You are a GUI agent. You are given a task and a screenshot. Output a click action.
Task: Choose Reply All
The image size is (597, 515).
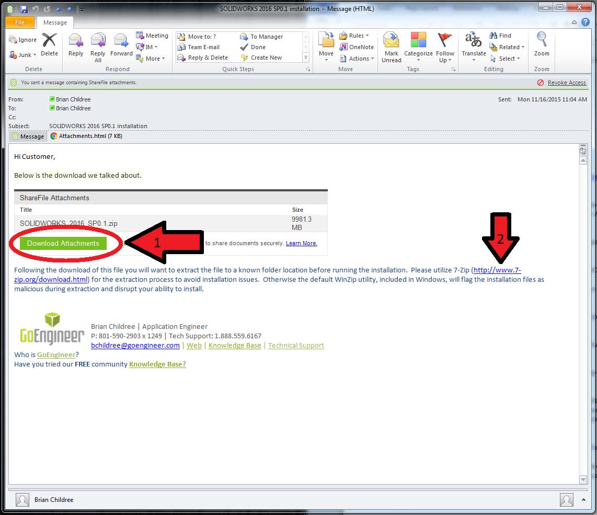98,48
